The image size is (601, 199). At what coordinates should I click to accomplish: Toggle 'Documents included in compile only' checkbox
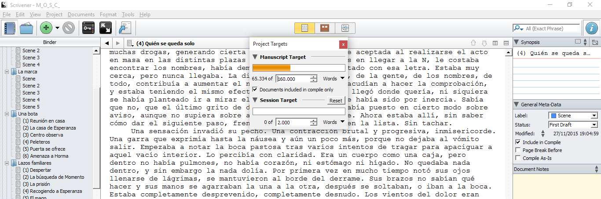pyautogui.click(x=256, y=90)
